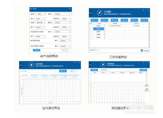Click the blue 连接 button in 接口参数 dialog
The width and height of the screenshot is (163, 118).
[36, 50]
